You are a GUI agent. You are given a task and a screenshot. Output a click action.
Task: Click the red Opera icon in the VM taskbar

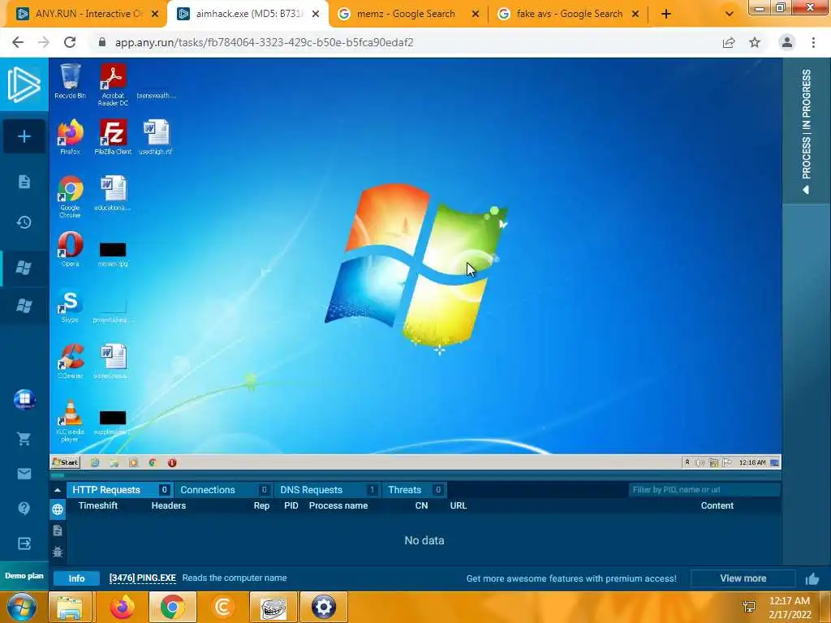(172, 462)
